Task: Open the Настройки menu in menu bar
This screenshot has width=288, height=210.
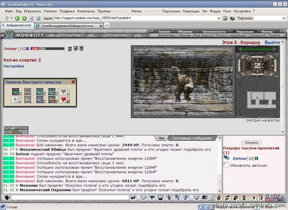Action: tap(242, 11)
